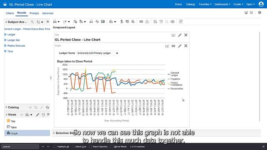Open the Create dropdown menu
Screen dimensions: 267x150
click(x=238, y=4)
